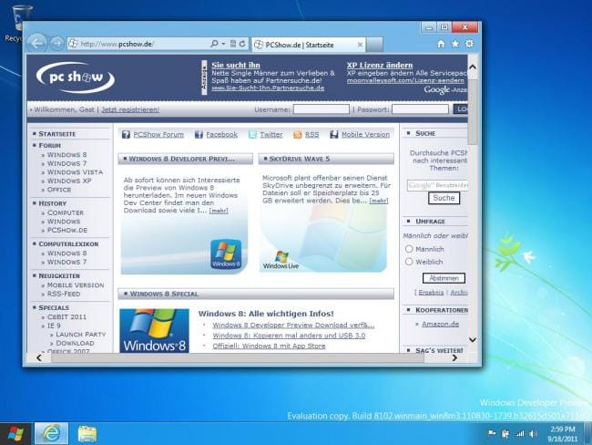Viewport: 592px width, 445px height.
Task: Focus the Google custom search field
Action: coord(437,185)
